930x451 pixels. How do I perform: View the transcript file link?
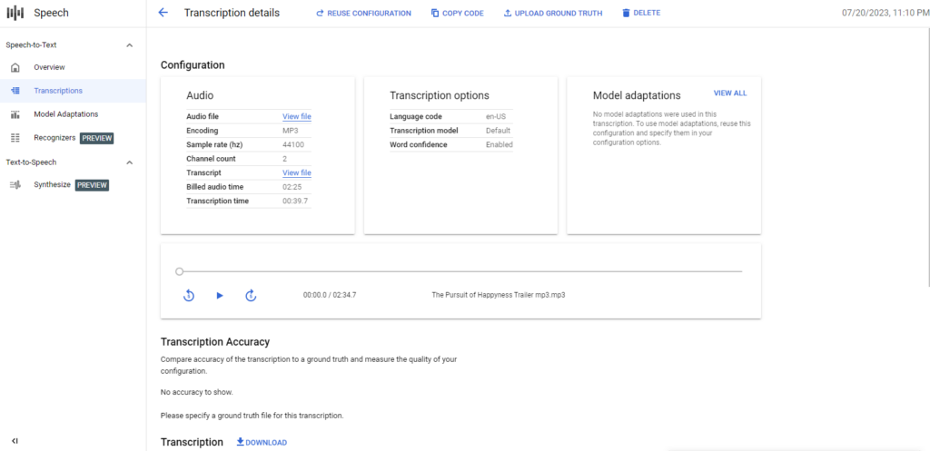pyautogui.click(x=297, y=172)
